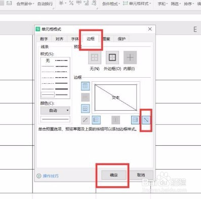The image size is (201, 199).
Task: Click the 操作技巧 play icon
Action: pos(39,176)
